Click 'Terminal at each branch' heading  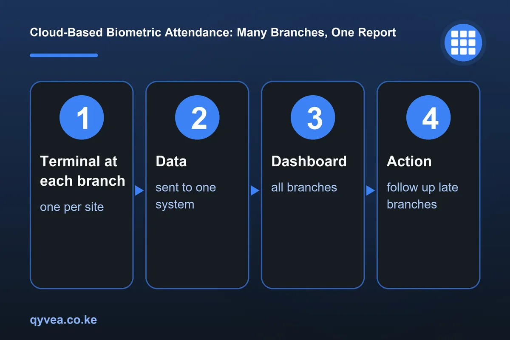click(x=82, y=171)
